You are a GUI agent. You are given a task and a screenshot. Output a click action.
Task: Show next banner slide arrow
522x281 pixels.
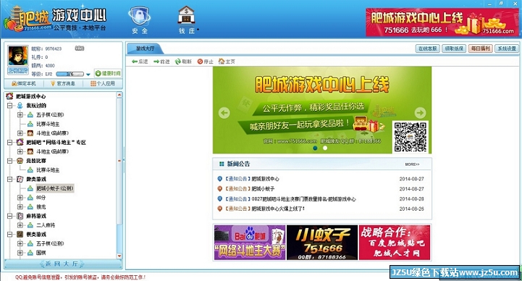tap(420, 113)
